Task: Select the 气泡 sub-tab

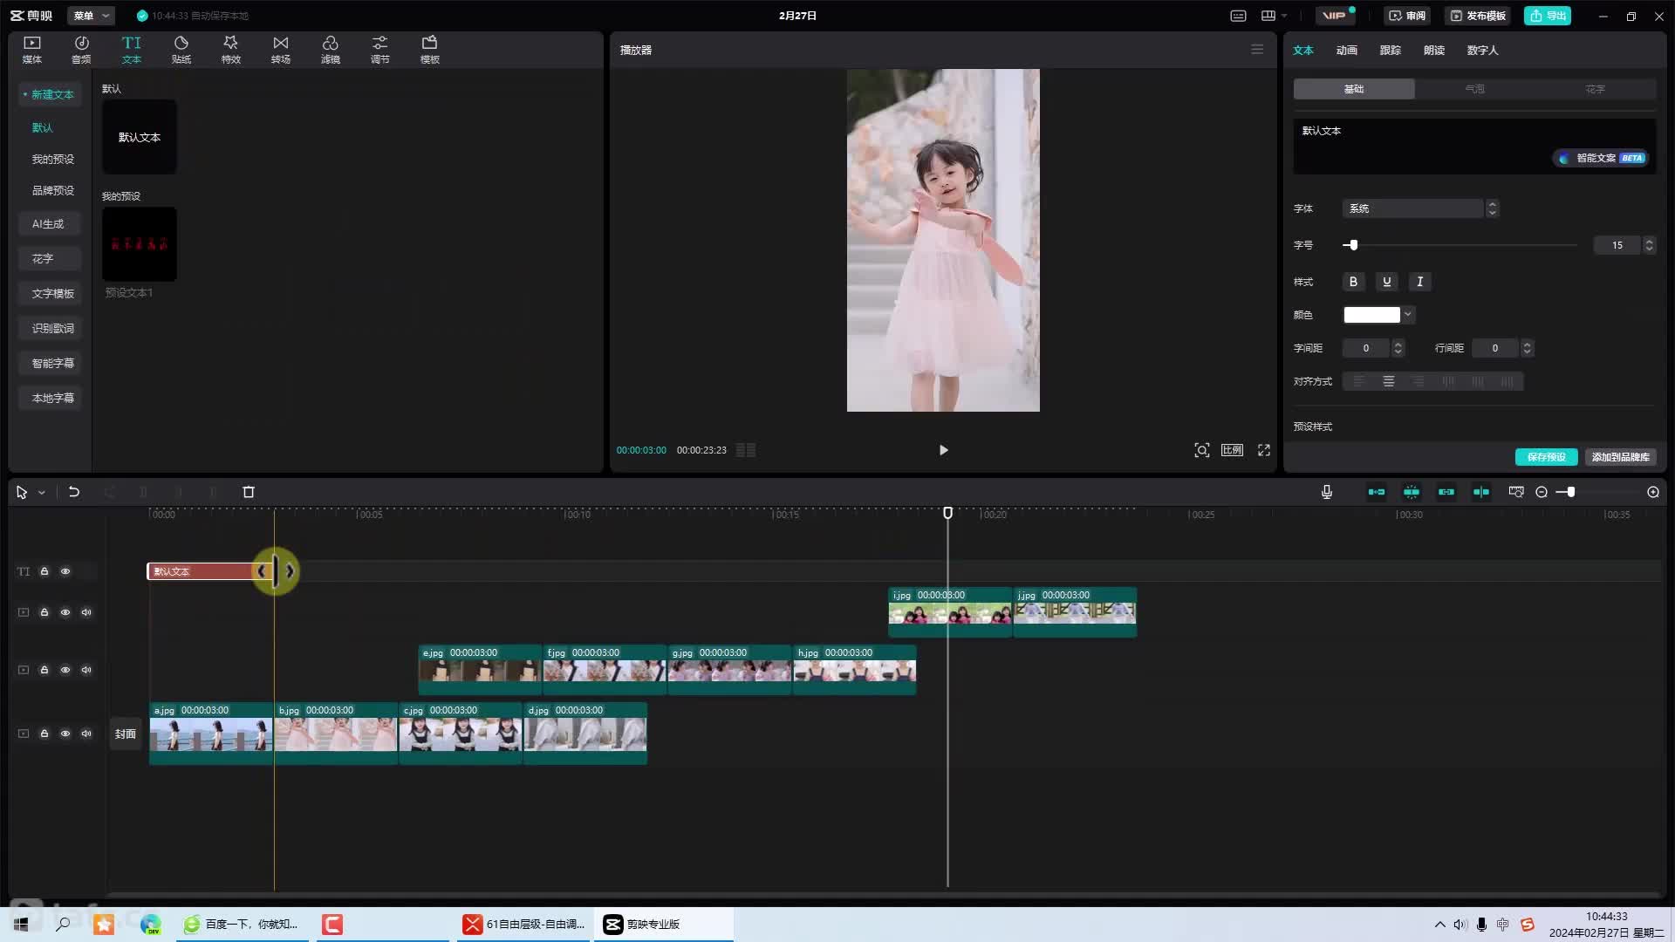Action: click(x=1474, y=89)
